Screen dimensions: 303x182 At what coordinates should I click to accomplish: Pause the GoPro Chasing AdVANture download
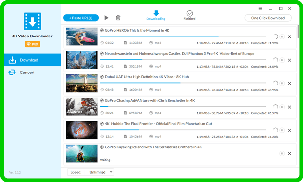[282, 107]
